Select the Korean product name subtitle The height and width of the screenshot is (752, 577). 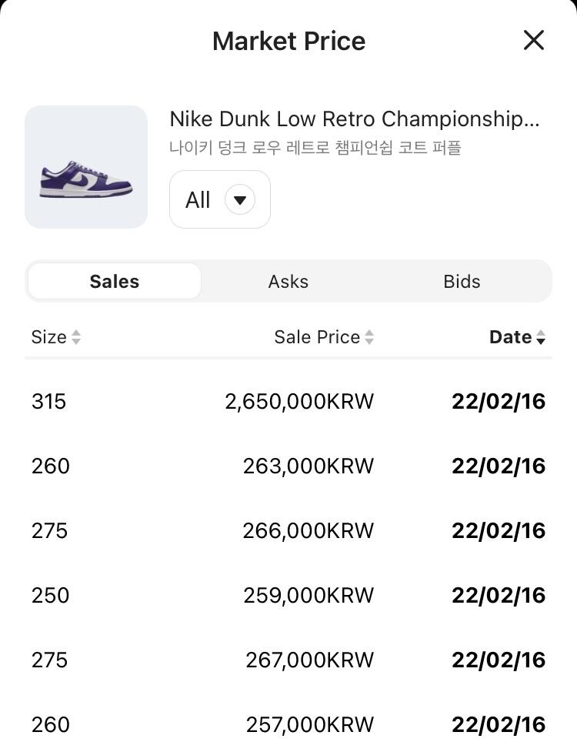pos(315,147)
